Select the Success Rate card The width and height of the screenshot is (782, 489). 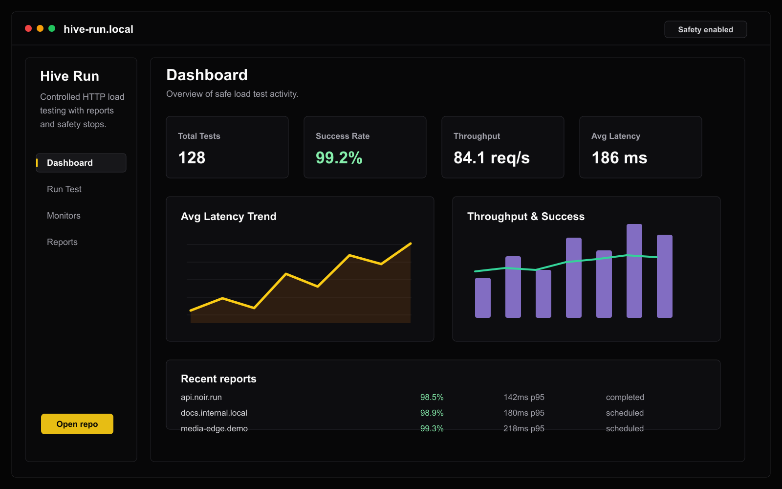[x=365, y=147]
